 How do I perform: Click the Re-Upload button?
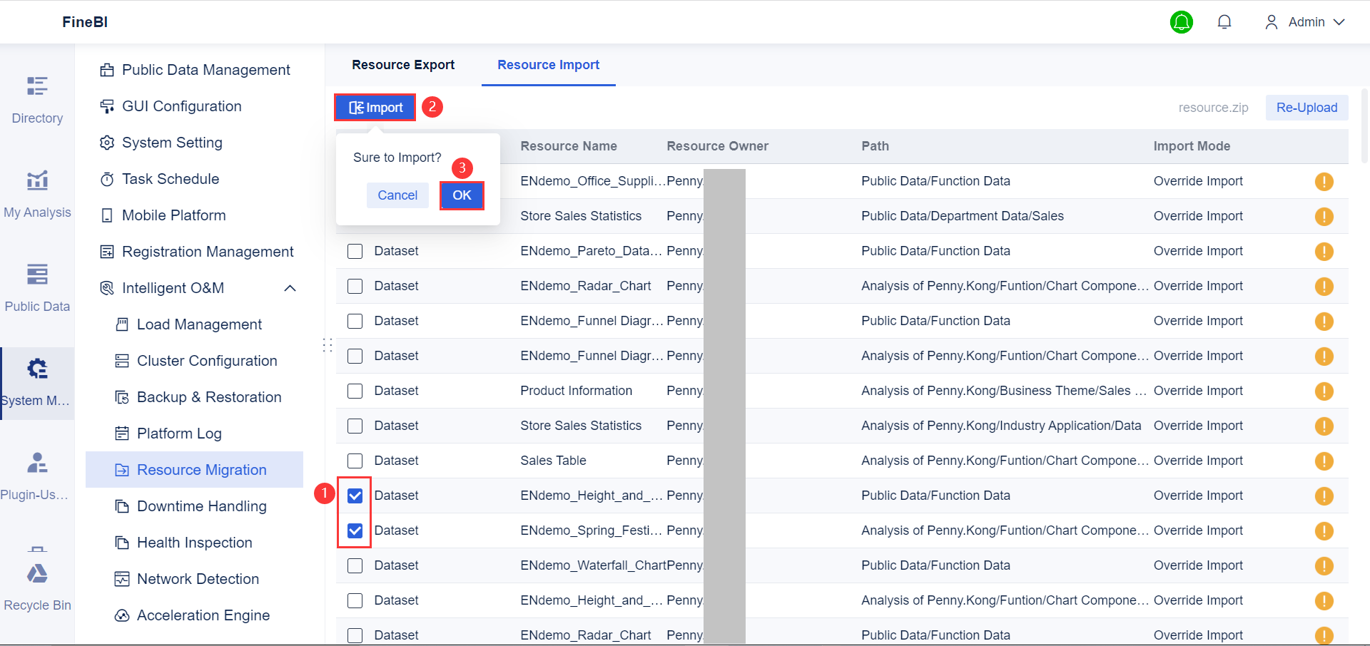coord(1306,108)
